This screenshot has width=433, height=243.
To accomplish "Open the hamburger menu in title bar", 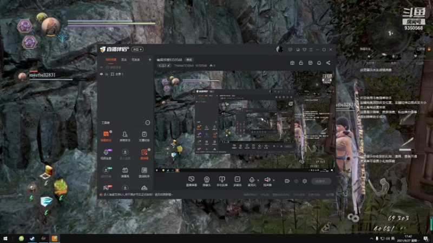I will (311, 50).
